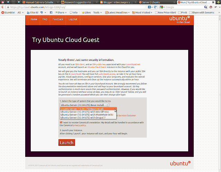Open the privacy policy link
This screenshot has width=221, height=172.
click(x=79, y=125)
